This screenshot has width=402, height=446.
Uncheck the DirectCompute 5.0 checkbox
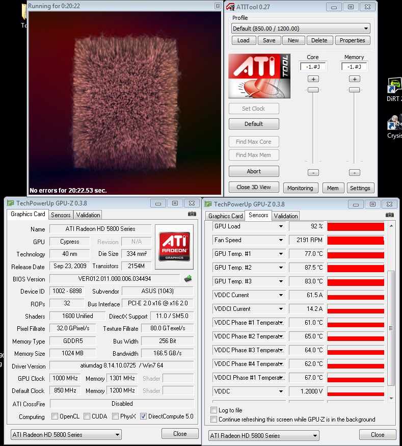tap(143, 416)
